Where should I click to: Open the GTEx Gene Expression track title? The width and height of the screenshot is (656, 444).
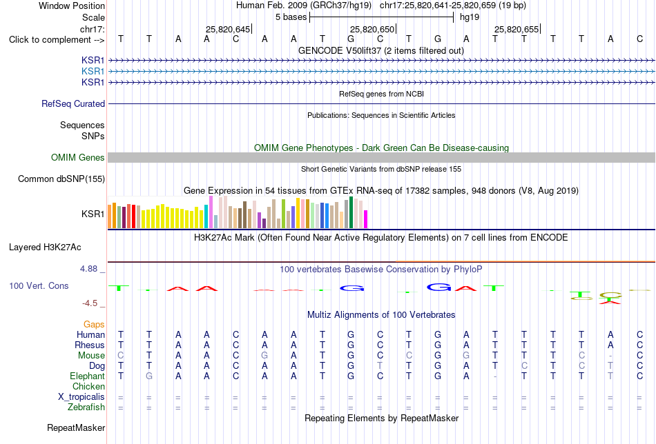[381, 191]
